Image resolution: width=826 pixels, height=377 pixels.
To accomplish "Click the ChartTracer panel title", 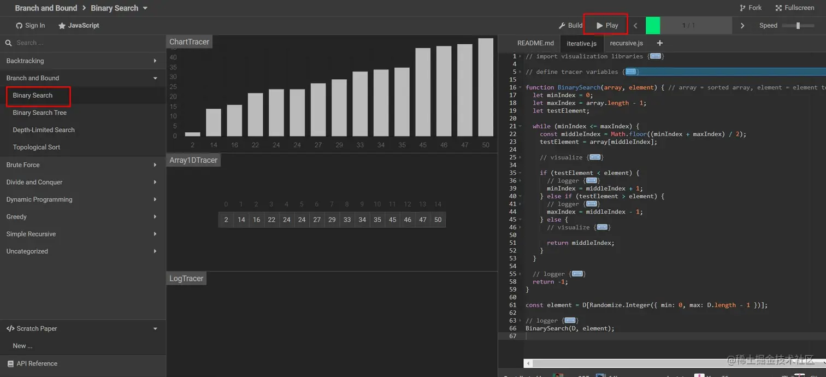I will [189, 42].
